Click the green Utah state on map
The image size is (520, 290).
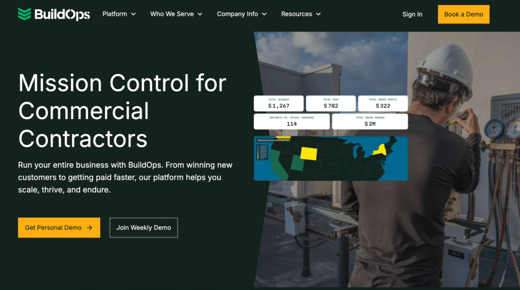[298, 163]
